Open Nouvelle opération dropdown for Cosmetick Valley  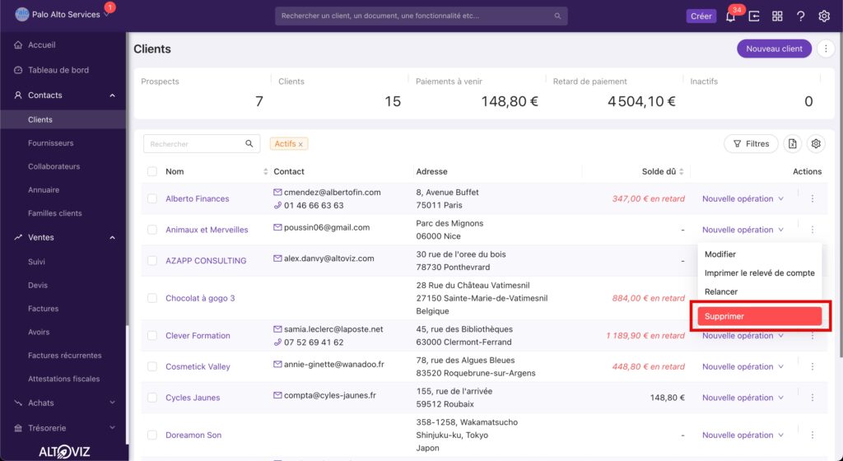coord(743,367)
